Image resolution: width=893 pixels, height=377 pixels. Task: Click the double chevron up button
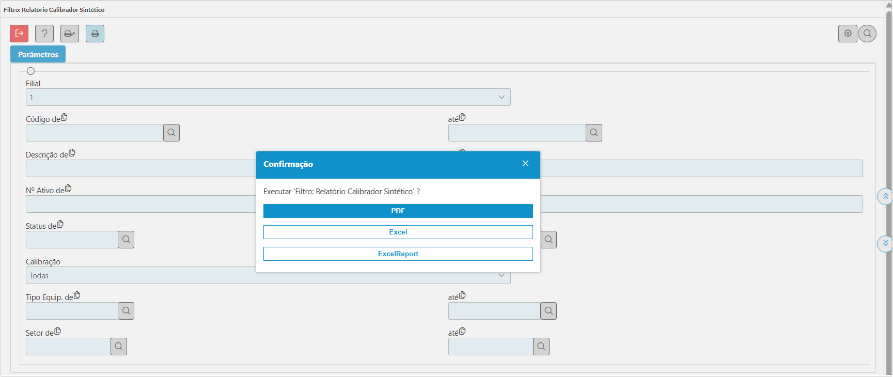click(885, 196)
